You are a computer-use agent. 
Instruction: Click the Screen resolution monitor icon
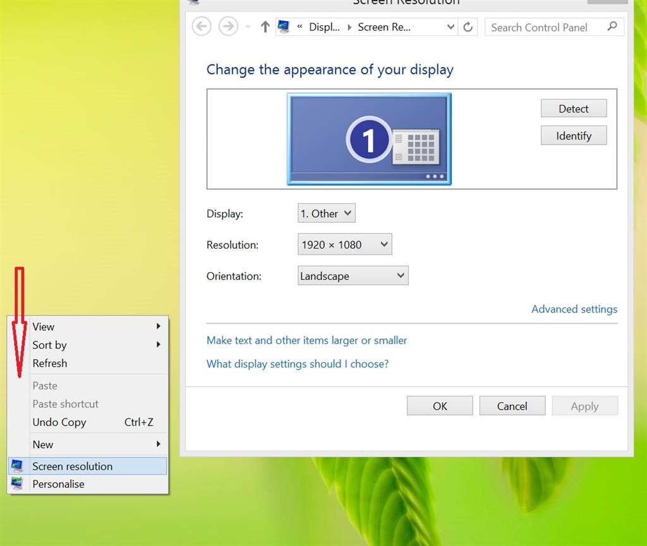click(x=17, y=466)
